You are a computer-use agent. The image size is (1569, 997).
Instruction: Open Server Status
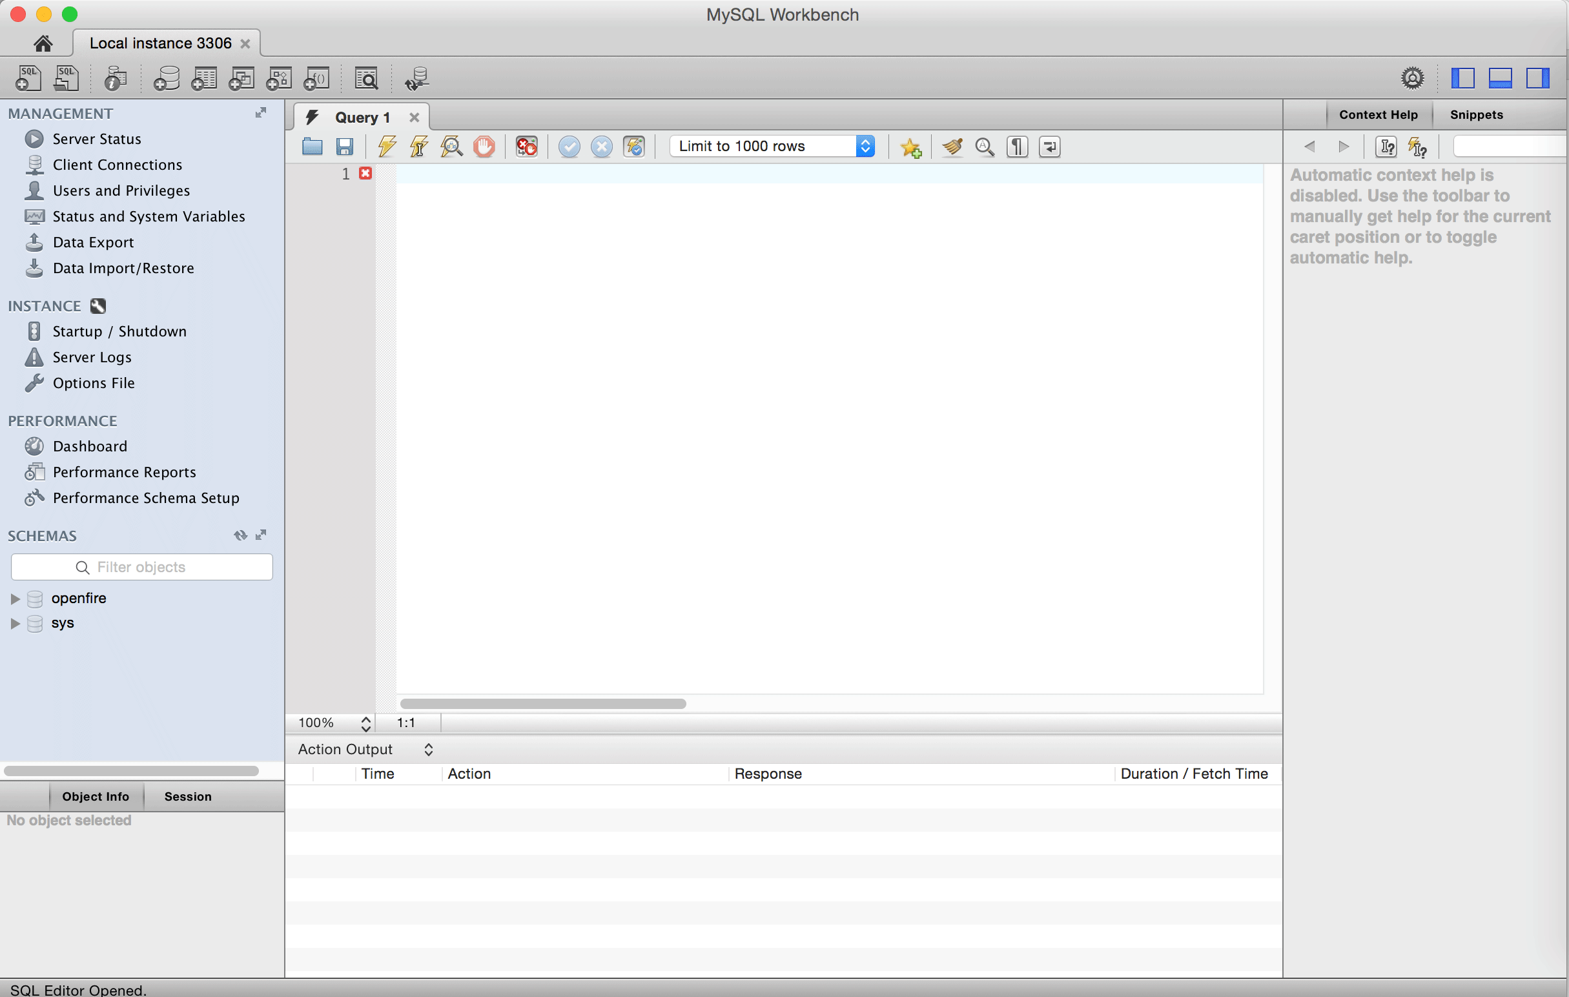[96, 139]
